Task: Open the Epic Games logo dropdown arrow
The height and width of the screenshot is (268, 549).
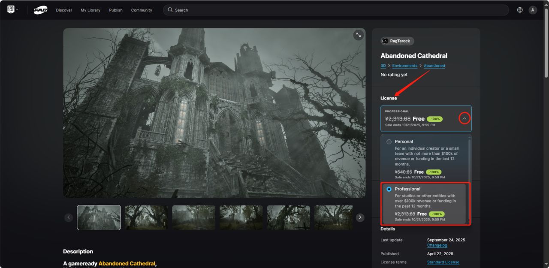Action: tap(17, 10)
